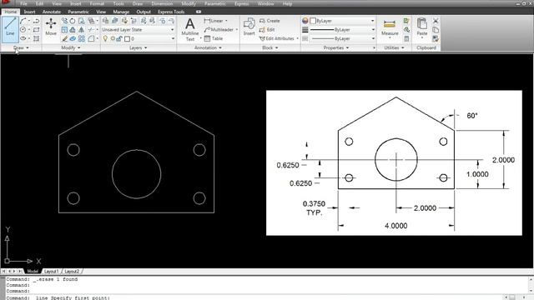534x300 pixels.
Task: Click the Insert block icon
Action: pos(249,27)
